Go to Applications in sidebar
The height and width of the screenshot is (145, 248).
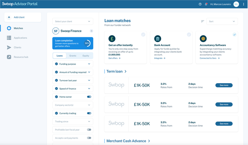point(21,38)
